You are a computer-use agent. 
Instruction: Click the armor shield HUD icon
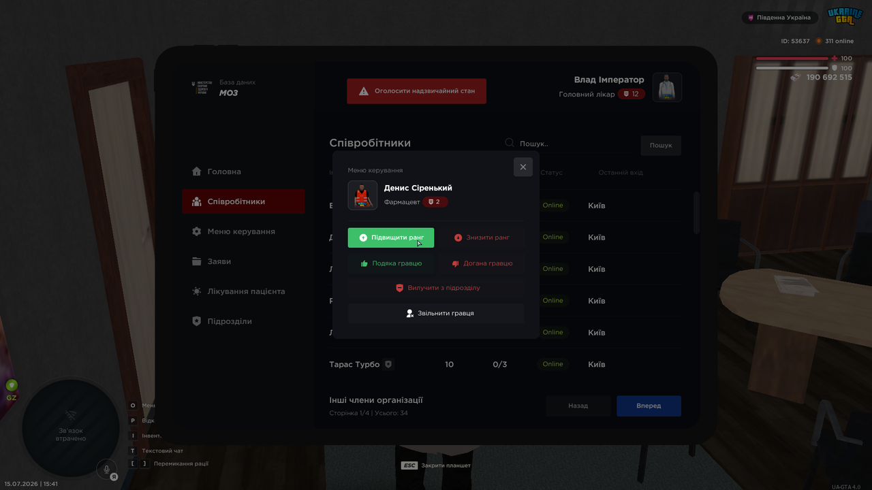pos(835,68)
